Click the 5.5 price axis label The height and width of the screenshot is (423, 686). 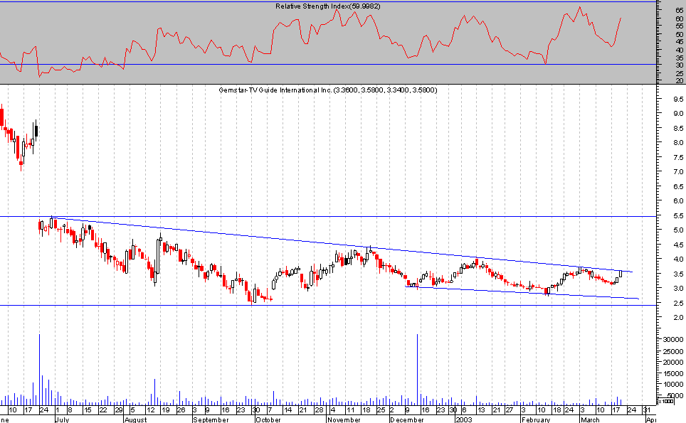[678, 216]
